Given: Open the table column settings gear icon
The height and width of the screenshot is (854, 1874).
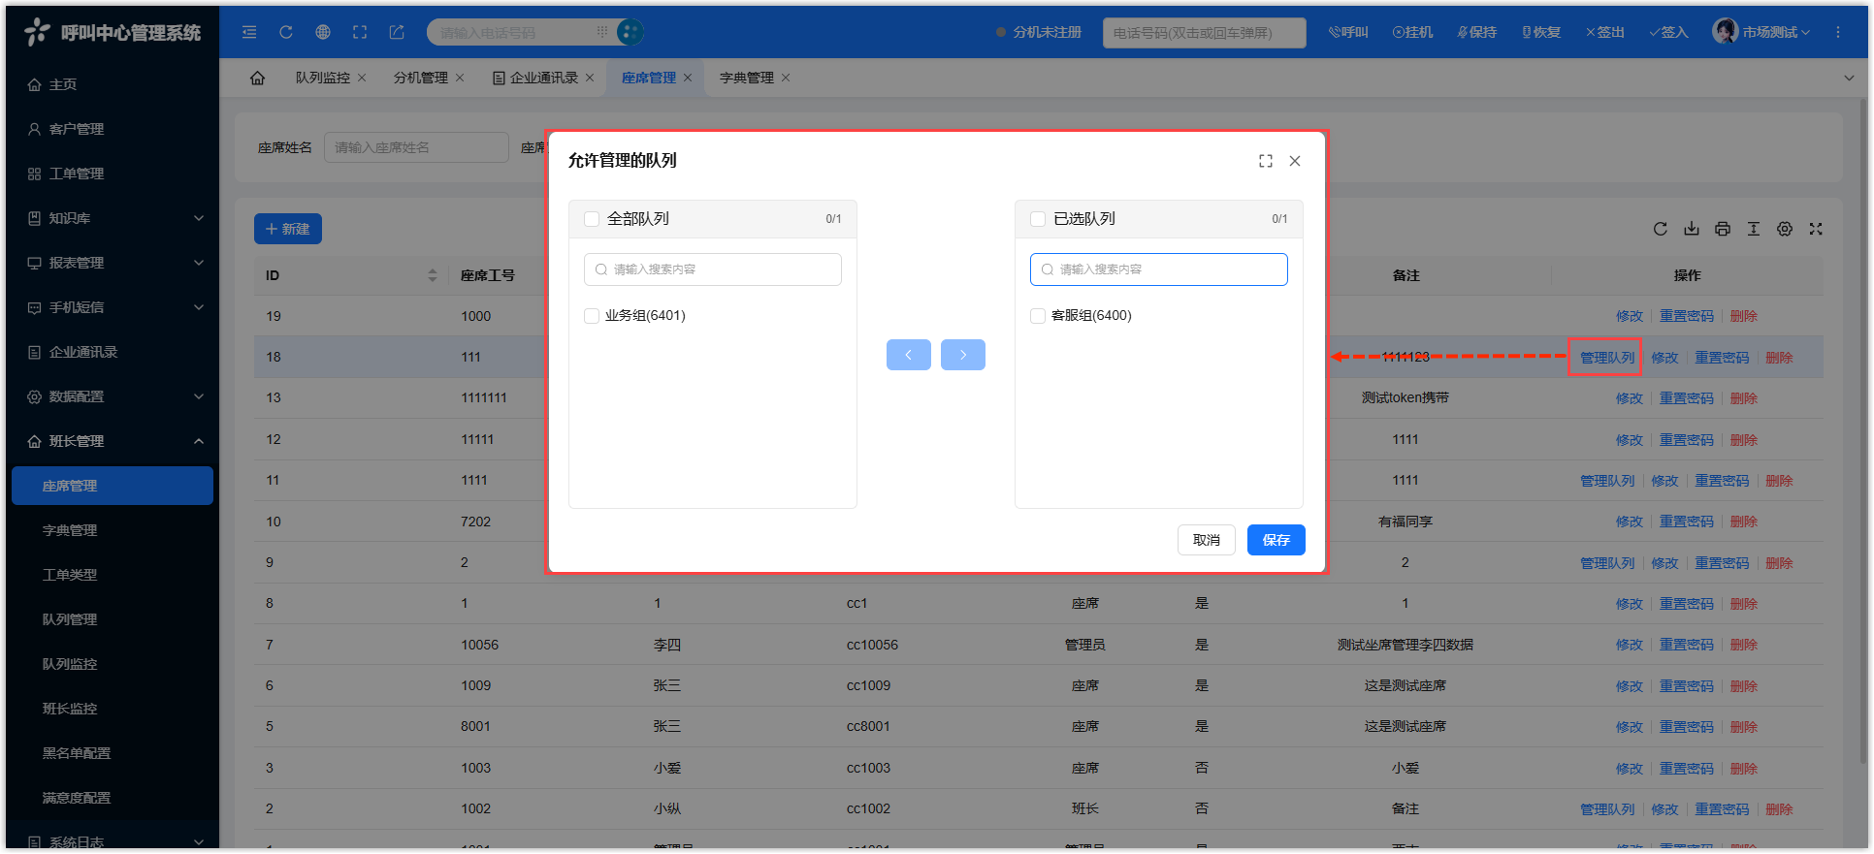Looking at the screenshot, I should [1784, 229].
